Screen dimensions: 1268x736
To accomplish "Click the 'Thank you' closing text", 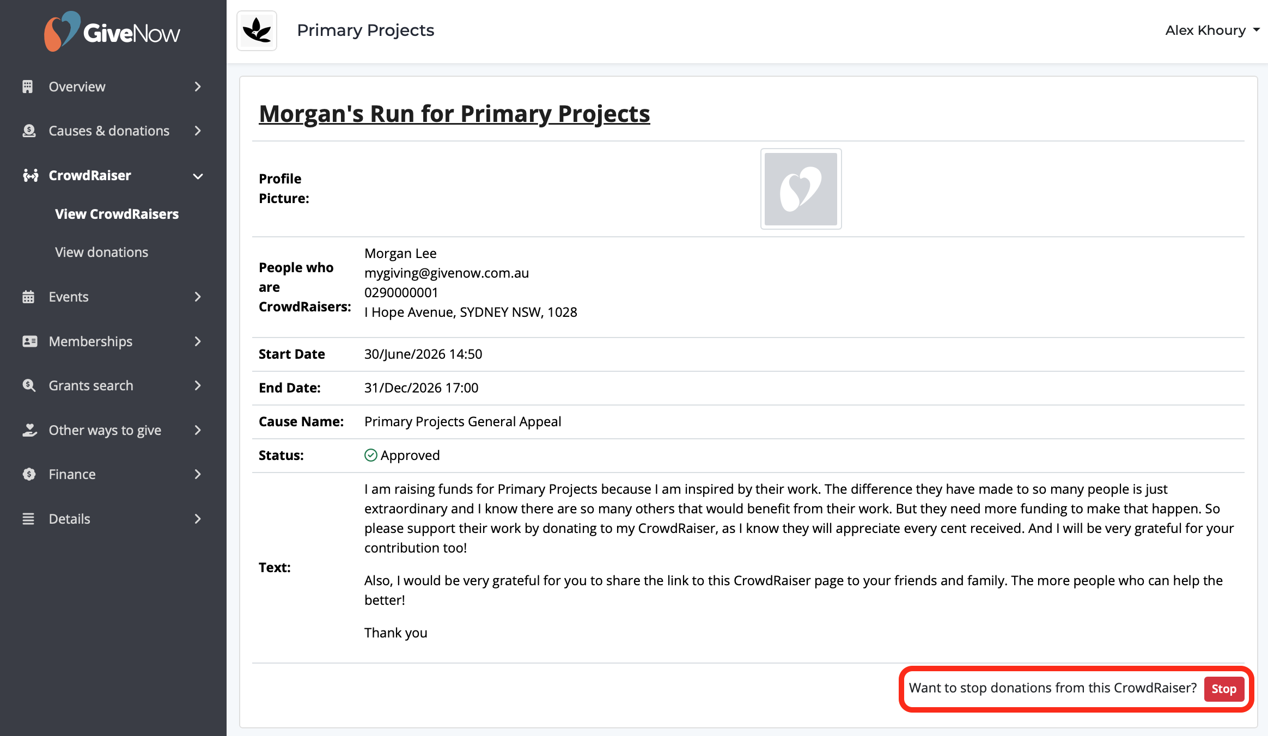I will pos(395,633).
